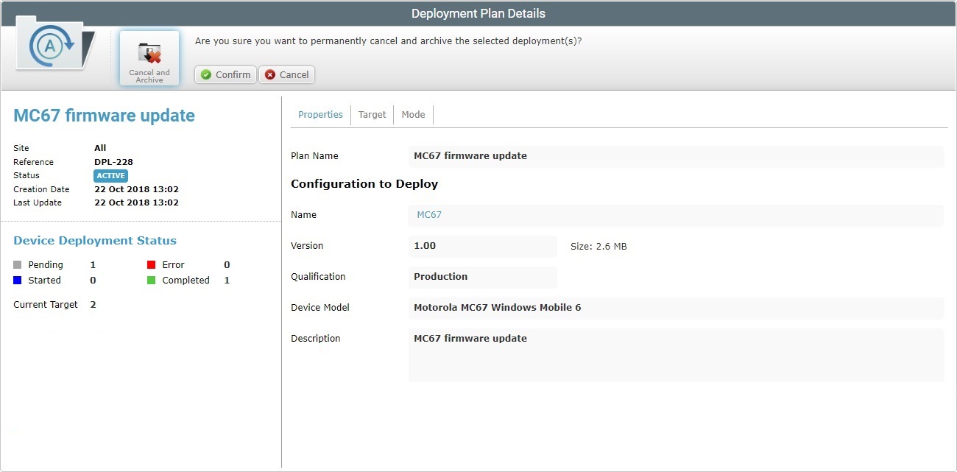Viewport: 957px width, 472px height.
Task: Click the Cancel and Archive toolbar icon
Action: pos(149,57)
